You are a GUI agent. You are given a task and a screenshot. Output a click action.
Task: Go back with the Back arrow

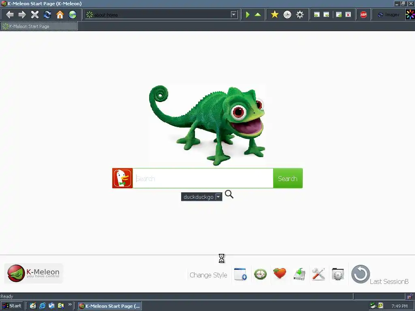click(10, 15)
